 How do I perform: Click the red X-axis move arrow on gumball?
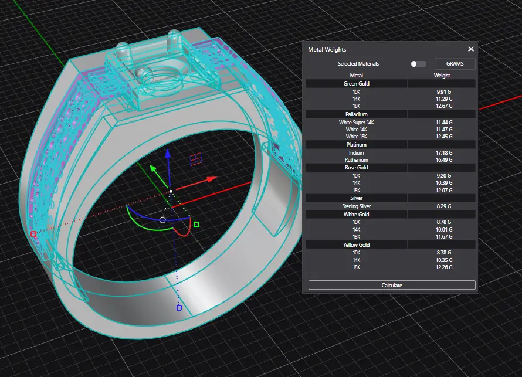(x=210, y=178)
